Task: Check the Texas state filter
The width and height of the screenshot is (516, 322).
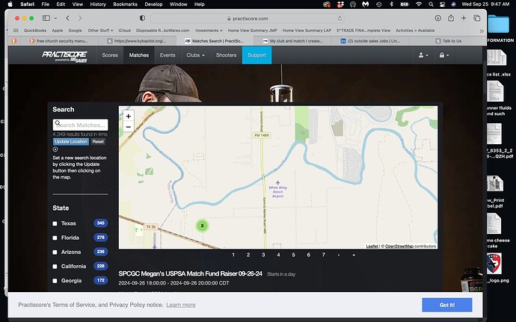Action: pos(55,223)
